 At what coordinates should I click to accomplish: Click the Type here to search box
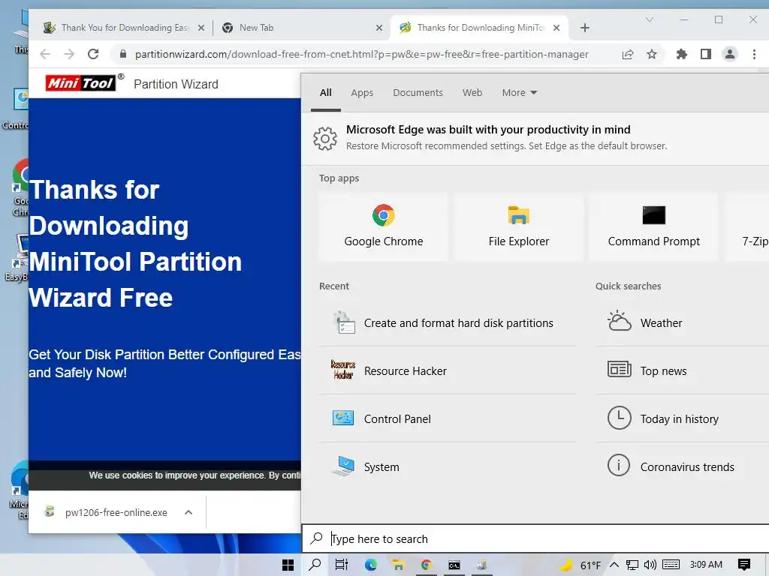click(x=535, y=538)
